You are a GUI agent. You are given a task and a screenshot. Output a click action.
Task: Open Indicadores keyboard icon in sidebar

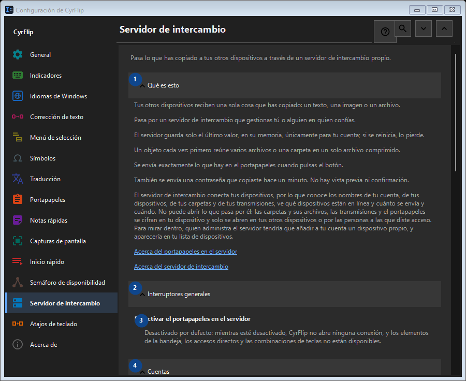[18, 76]
